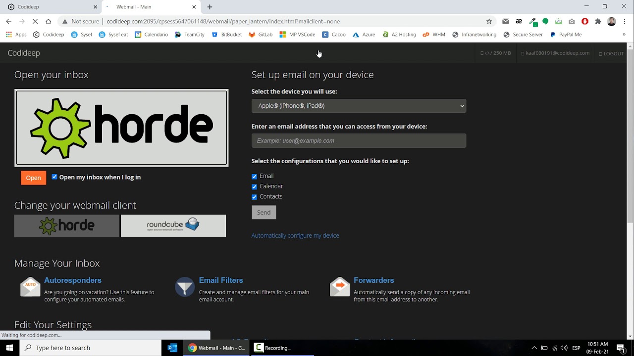Open 'Automatically configure my device' link
The height and width of the screenshot is (356, 634).
(295, 236)
